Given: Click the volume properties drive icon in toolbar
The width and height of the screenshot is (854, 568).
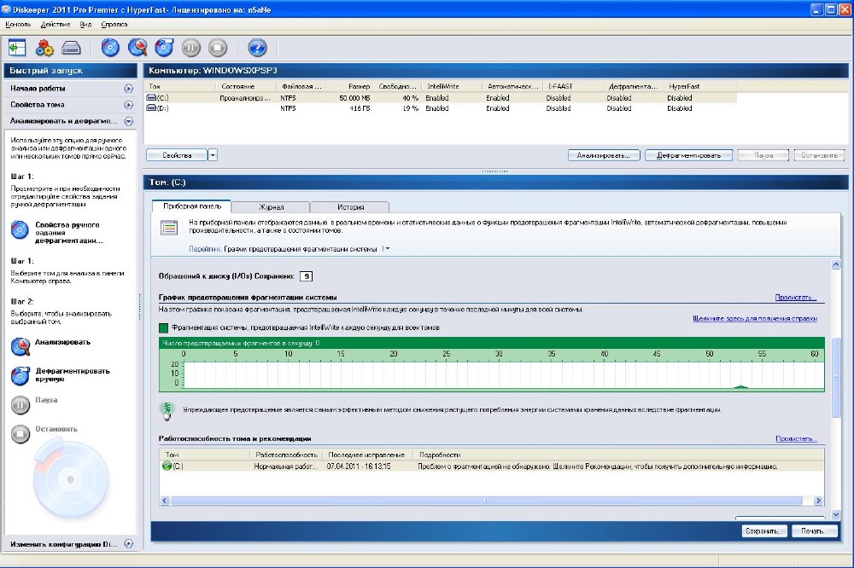Looking at the screenshot, I should tap(71, 48).
